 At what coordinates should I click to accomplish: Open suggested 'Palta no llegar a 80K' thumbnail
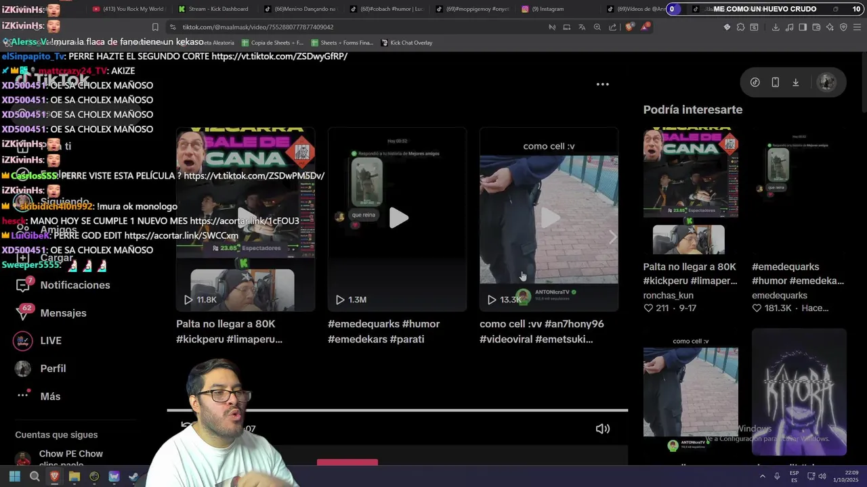pos(691,192)
